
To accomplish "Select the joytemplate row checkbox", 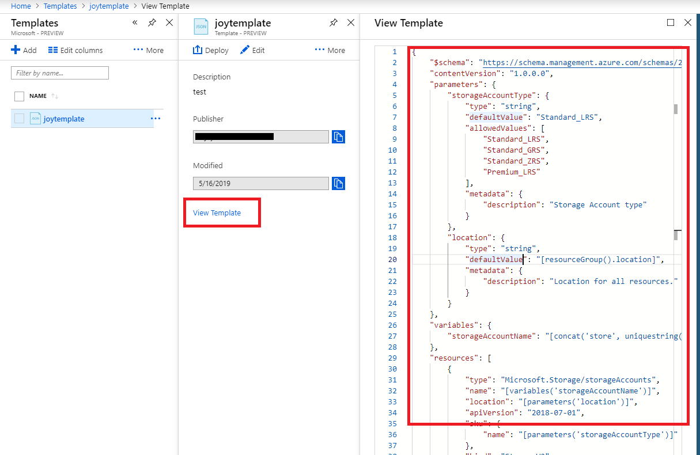I will (x=20, y=118).
